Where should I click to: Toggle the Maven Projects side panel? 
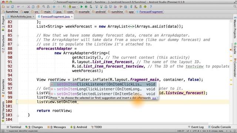tap(235, 28)
